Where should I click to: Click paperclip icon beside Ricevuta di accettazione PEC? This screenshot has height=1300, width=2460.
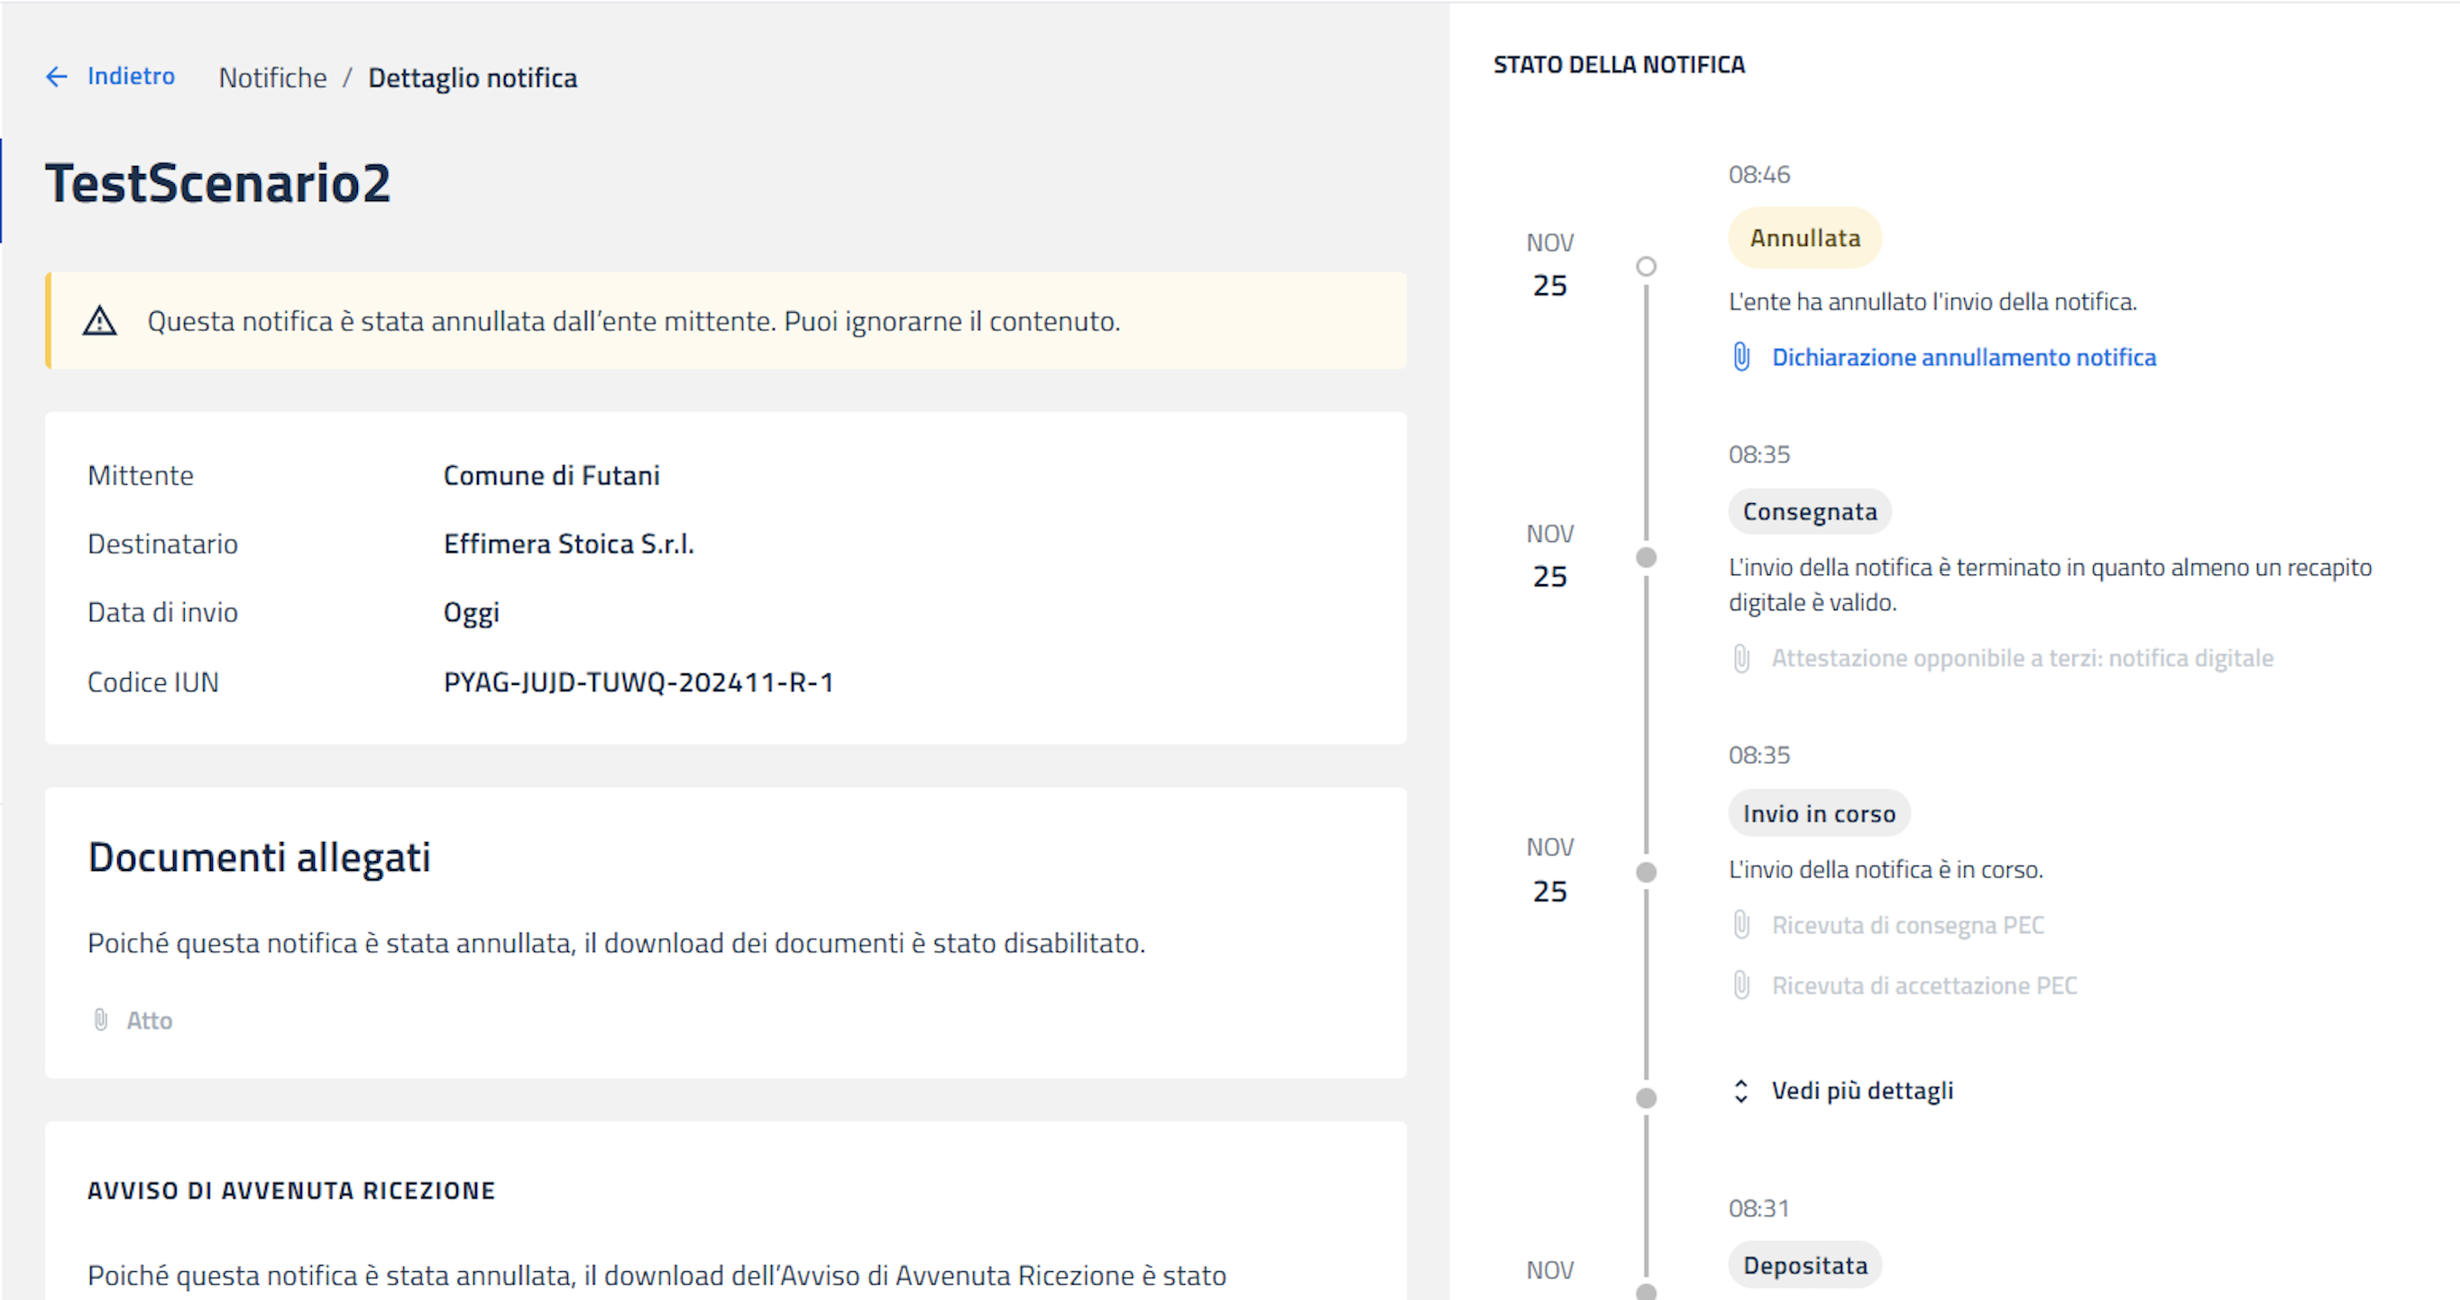click(x=1741, y=985)
